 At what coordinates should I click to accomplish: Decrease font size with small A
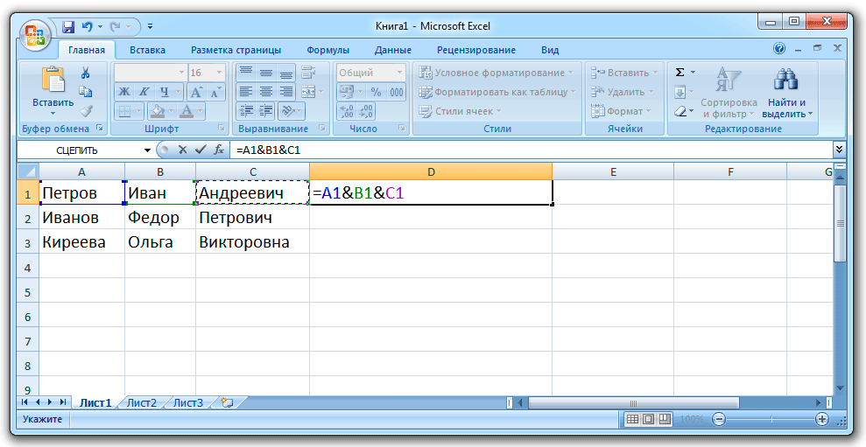(x=215, y=92)
